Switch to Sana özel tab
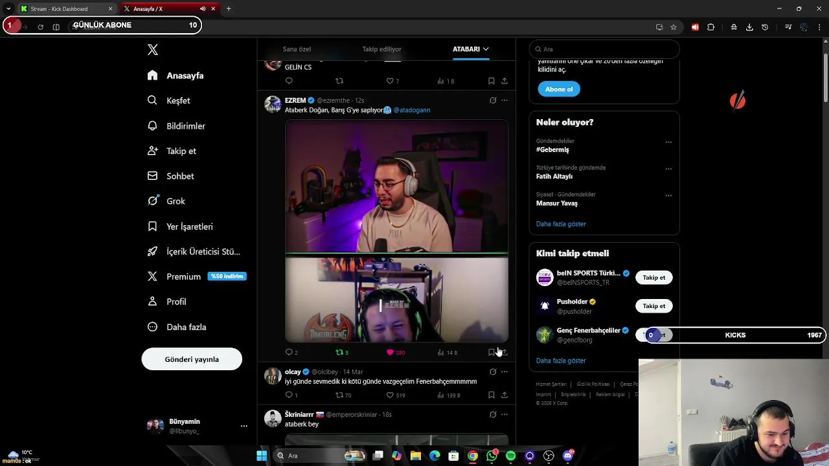Image resolution: width=829 pixels, height=466 pixels. (x=297, y=49)
